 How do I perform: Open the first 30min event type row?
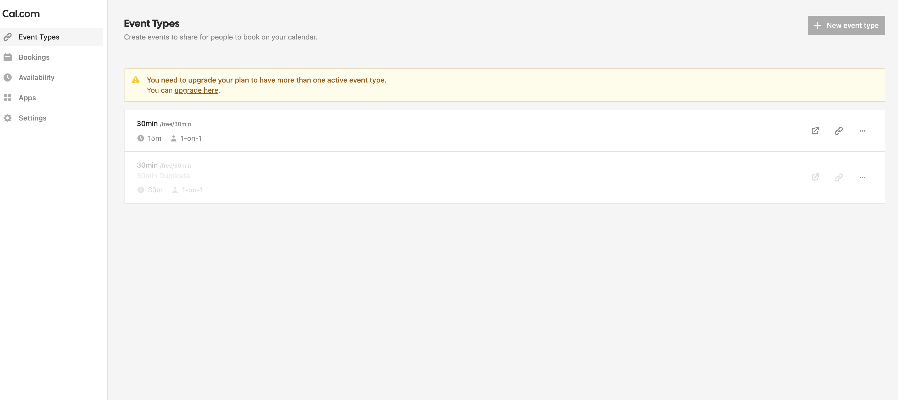147,124
